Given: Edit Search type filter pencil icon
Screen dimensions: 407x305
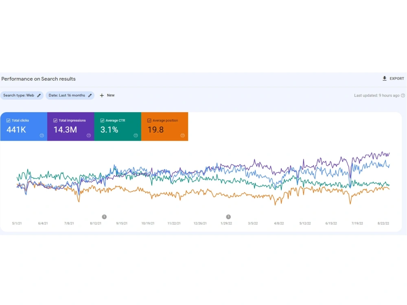Looking at the screenshot, I should click(39, 96).
